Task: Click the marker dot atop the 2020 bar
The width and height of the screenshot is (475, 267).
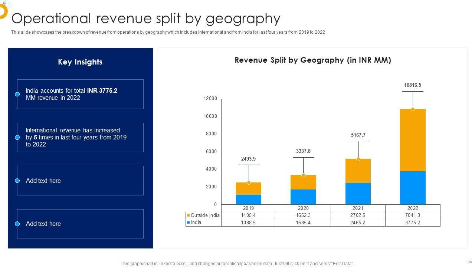Action: click(x=304, y=175)
